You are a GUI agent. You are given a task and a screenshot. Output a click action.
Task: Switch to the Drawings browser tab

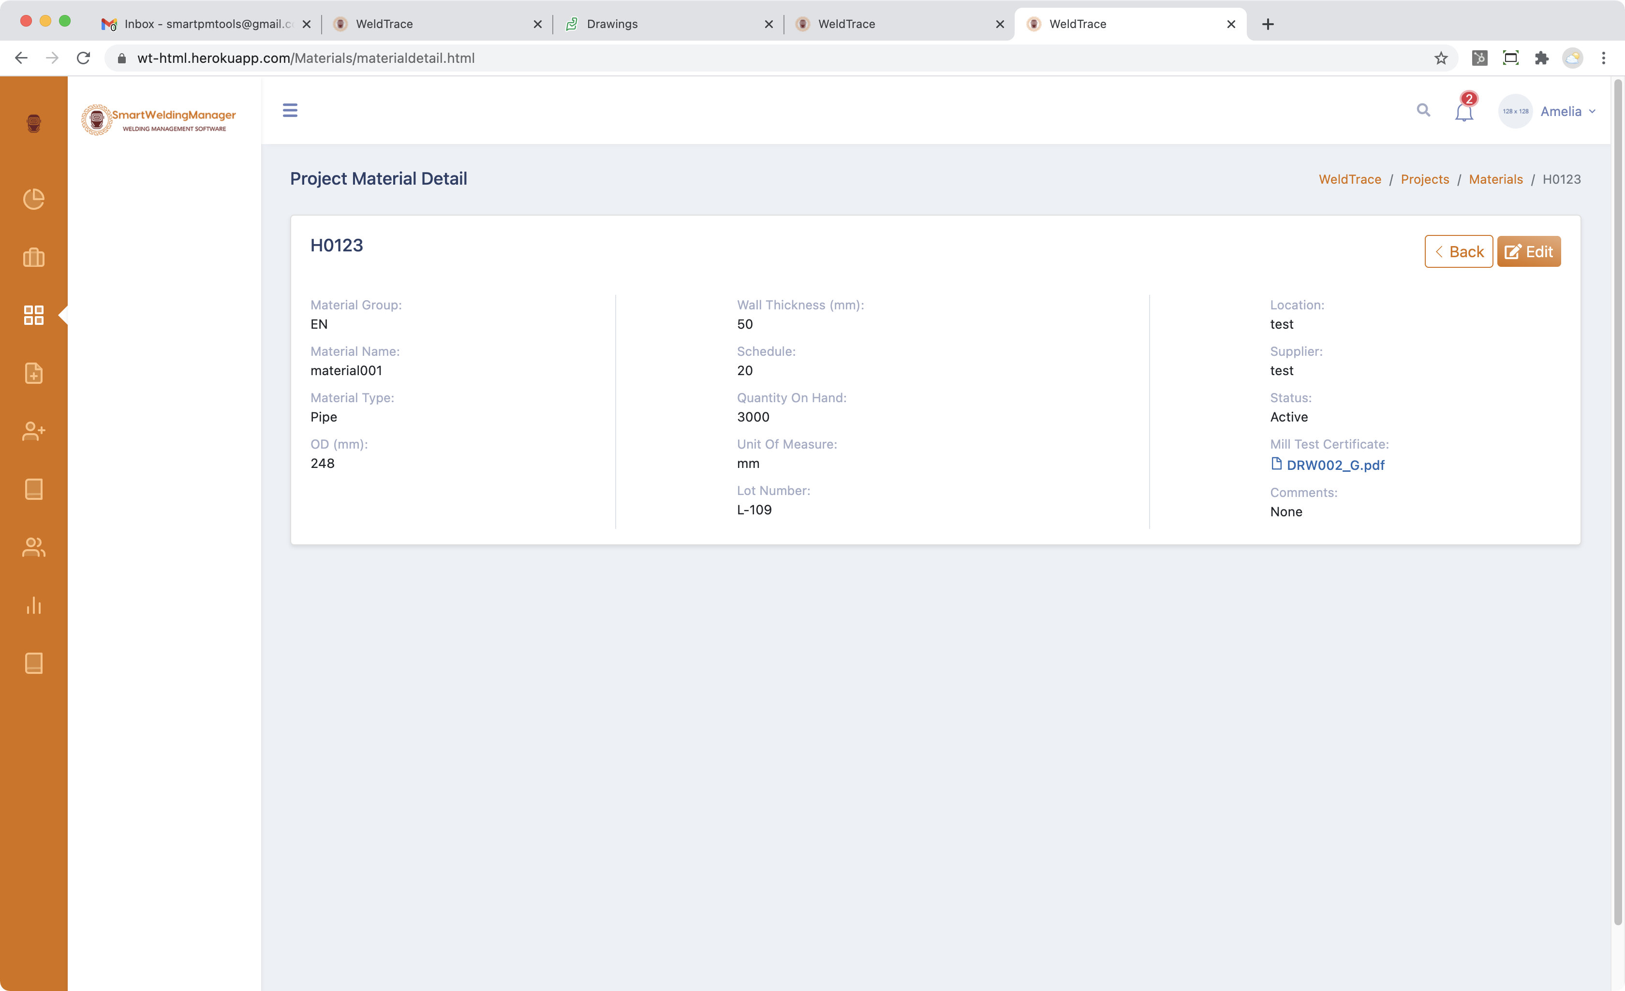[668, 24]
